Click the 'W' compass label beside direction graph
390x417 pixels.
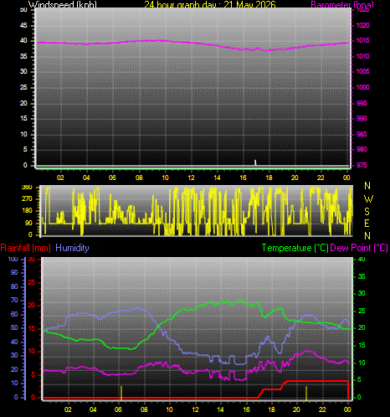pos(368,199)
